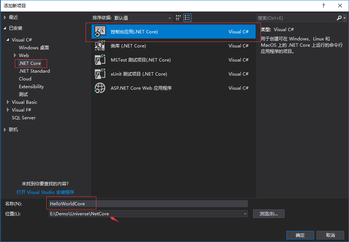Select 类库 (.NET Core) template row
This screenshot has width=349, height=242.
tap(173, 46)
